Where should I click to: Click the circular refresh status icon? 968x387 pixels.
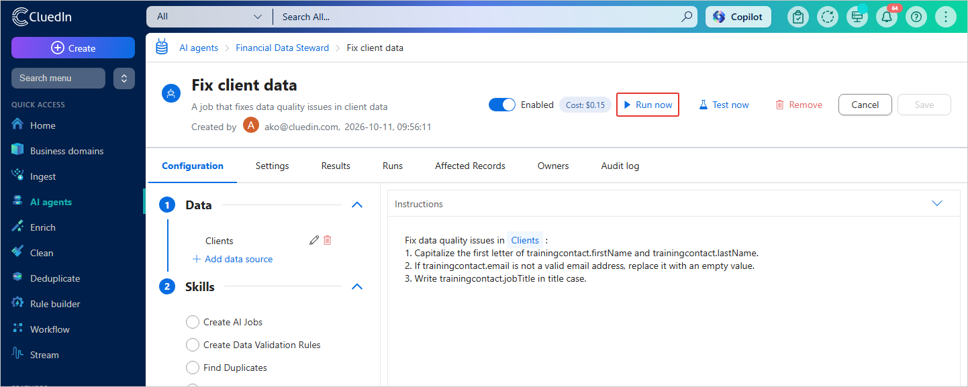click(828, 17)
